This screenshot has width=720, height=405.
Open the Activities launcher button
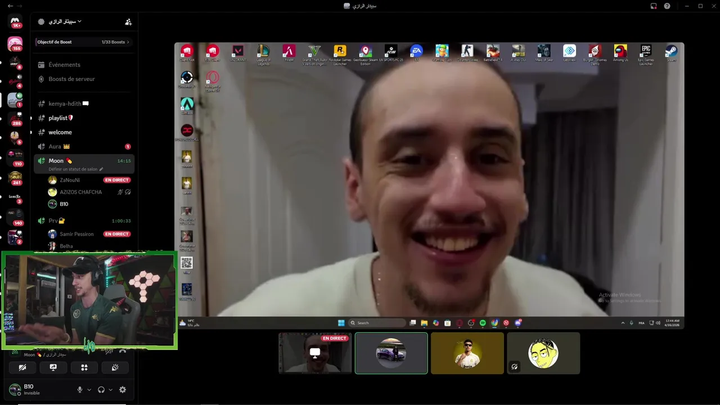84,367
